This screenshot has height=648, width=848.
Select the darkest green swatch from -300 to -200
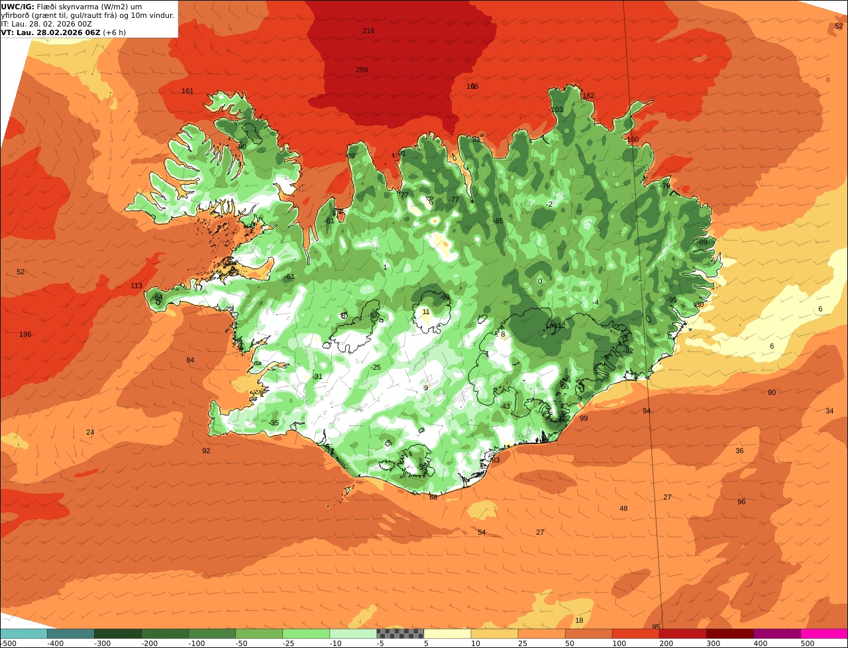[x=118, y=633]
